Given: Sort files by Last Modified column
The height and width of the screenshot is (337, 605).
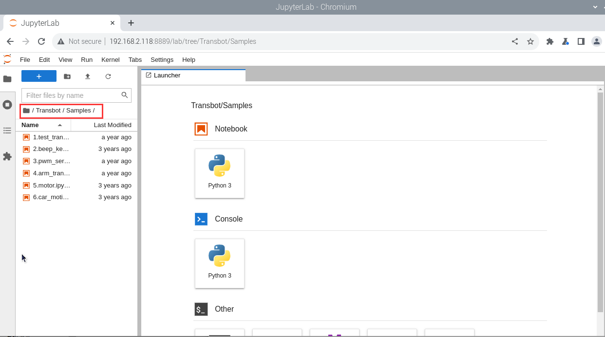Looking at the screenshot, I should (104, 125).
